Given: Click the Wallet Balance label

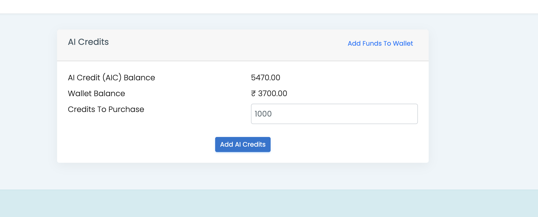Looking at the screenshot, I should coord(96,93).
